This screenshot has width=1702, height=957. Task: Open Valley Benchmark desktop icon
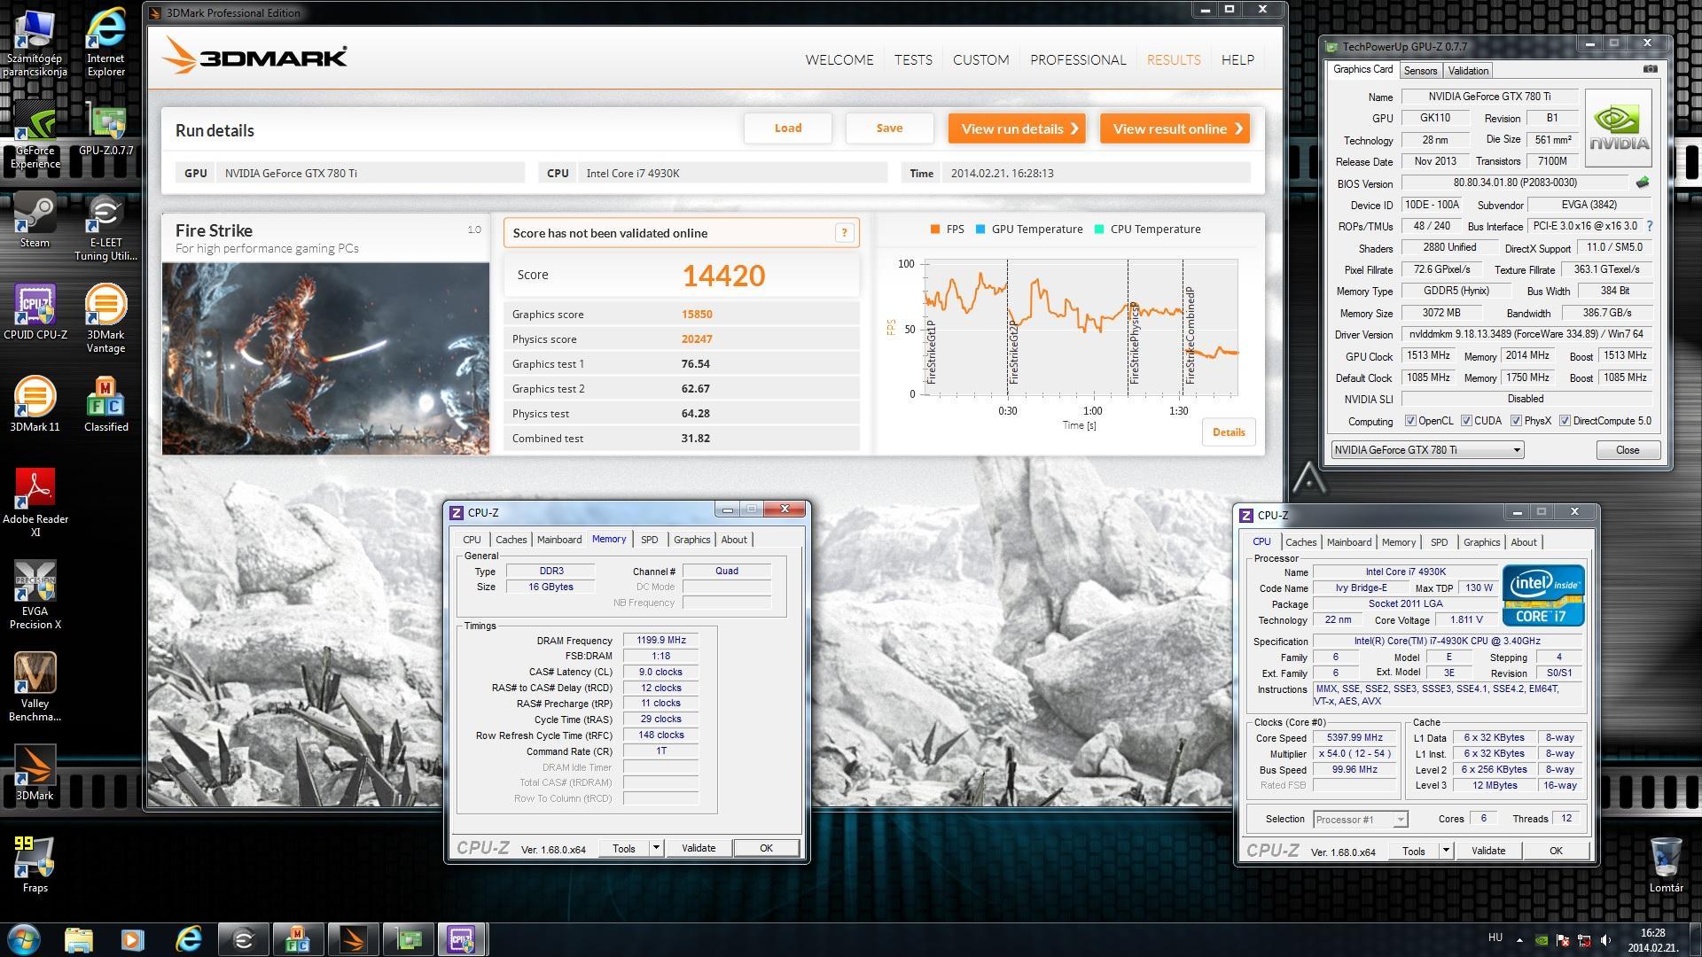coord(35,688)
